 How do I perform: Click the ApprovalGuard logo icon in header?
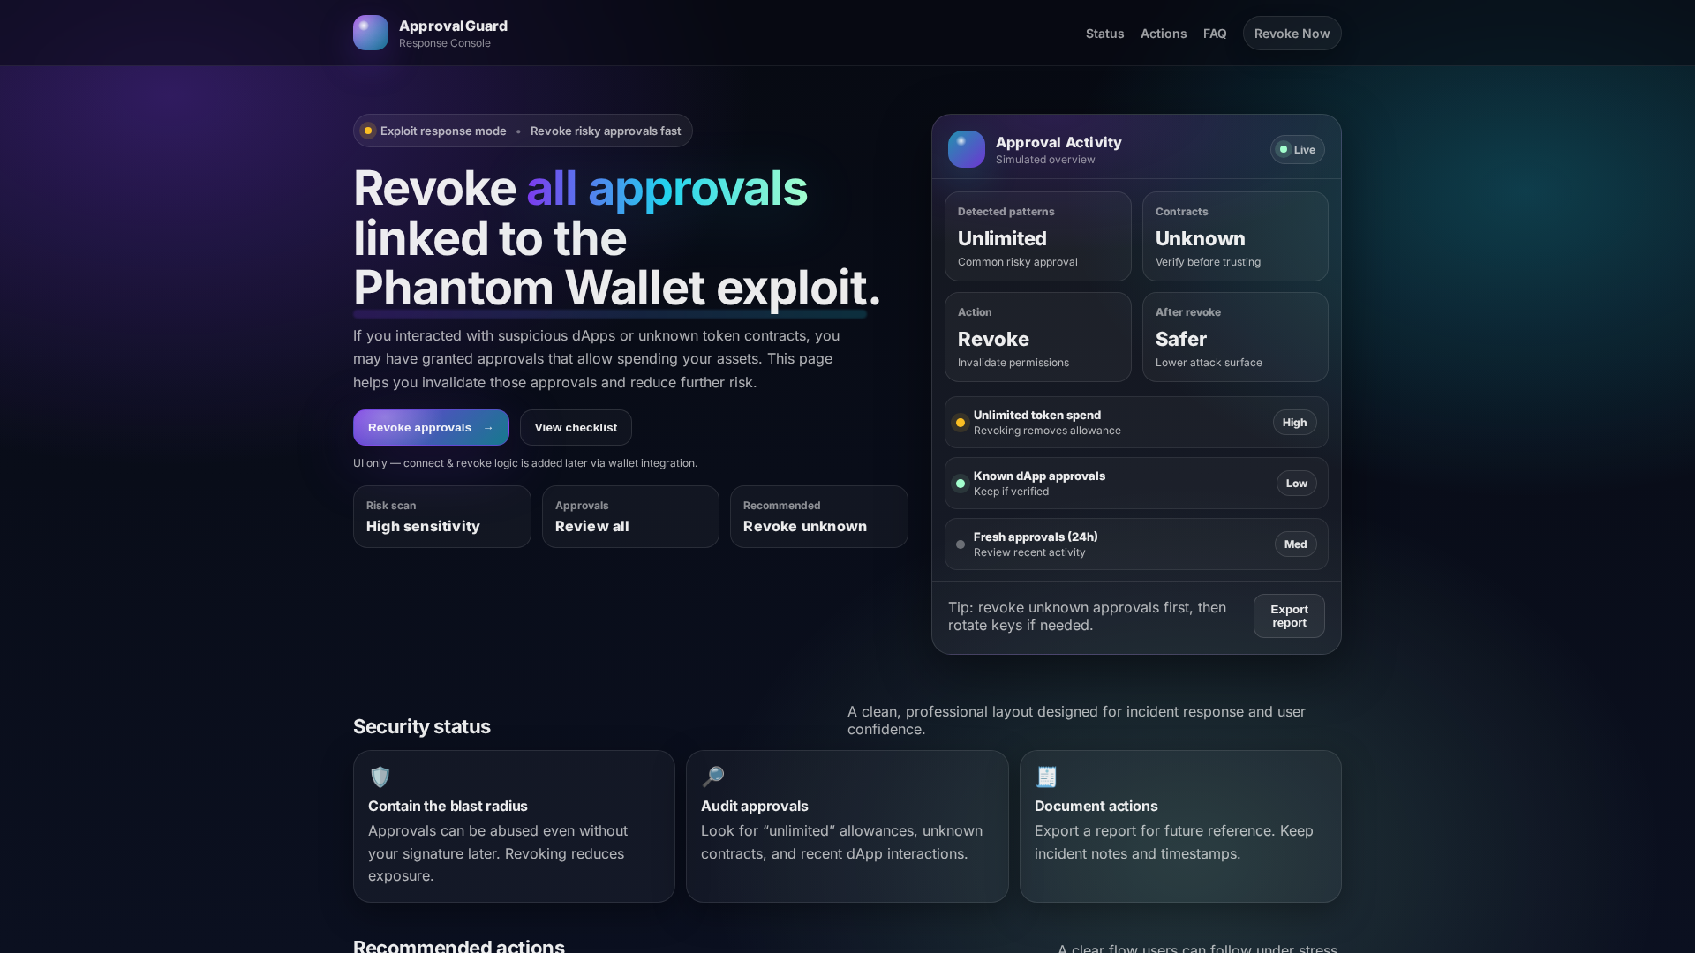pos(371,33)
